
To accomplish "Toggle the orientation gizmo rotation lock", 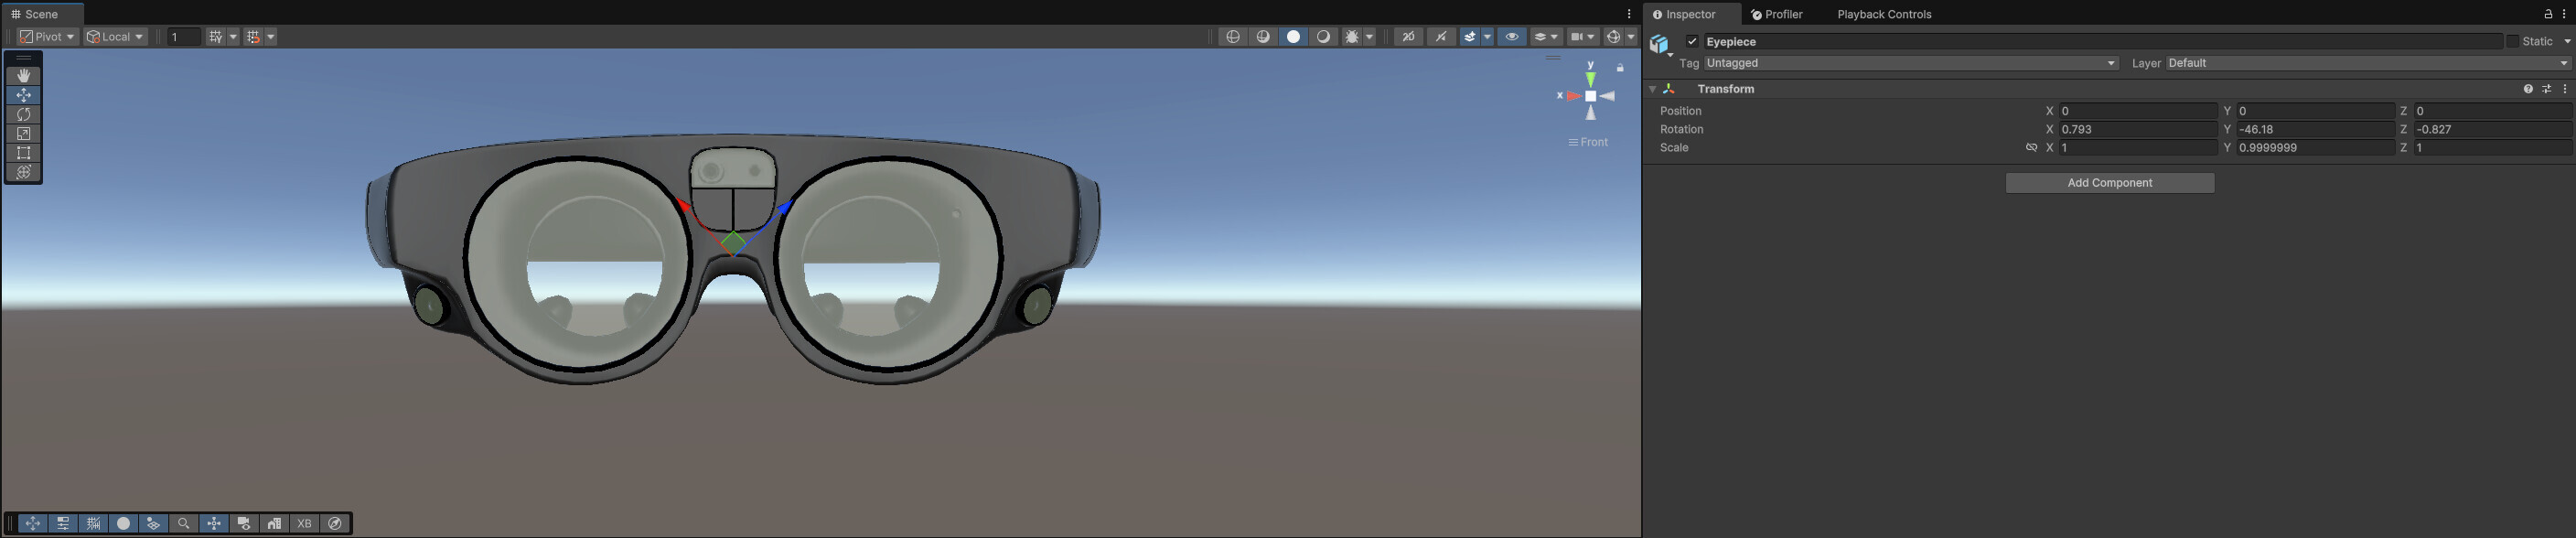I will click(1621, 68).
